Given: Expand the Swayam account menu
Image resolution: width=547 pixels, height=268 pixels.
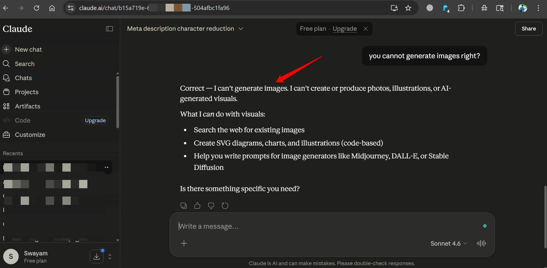Looking at the screenshot, I should tap(110, 257).
